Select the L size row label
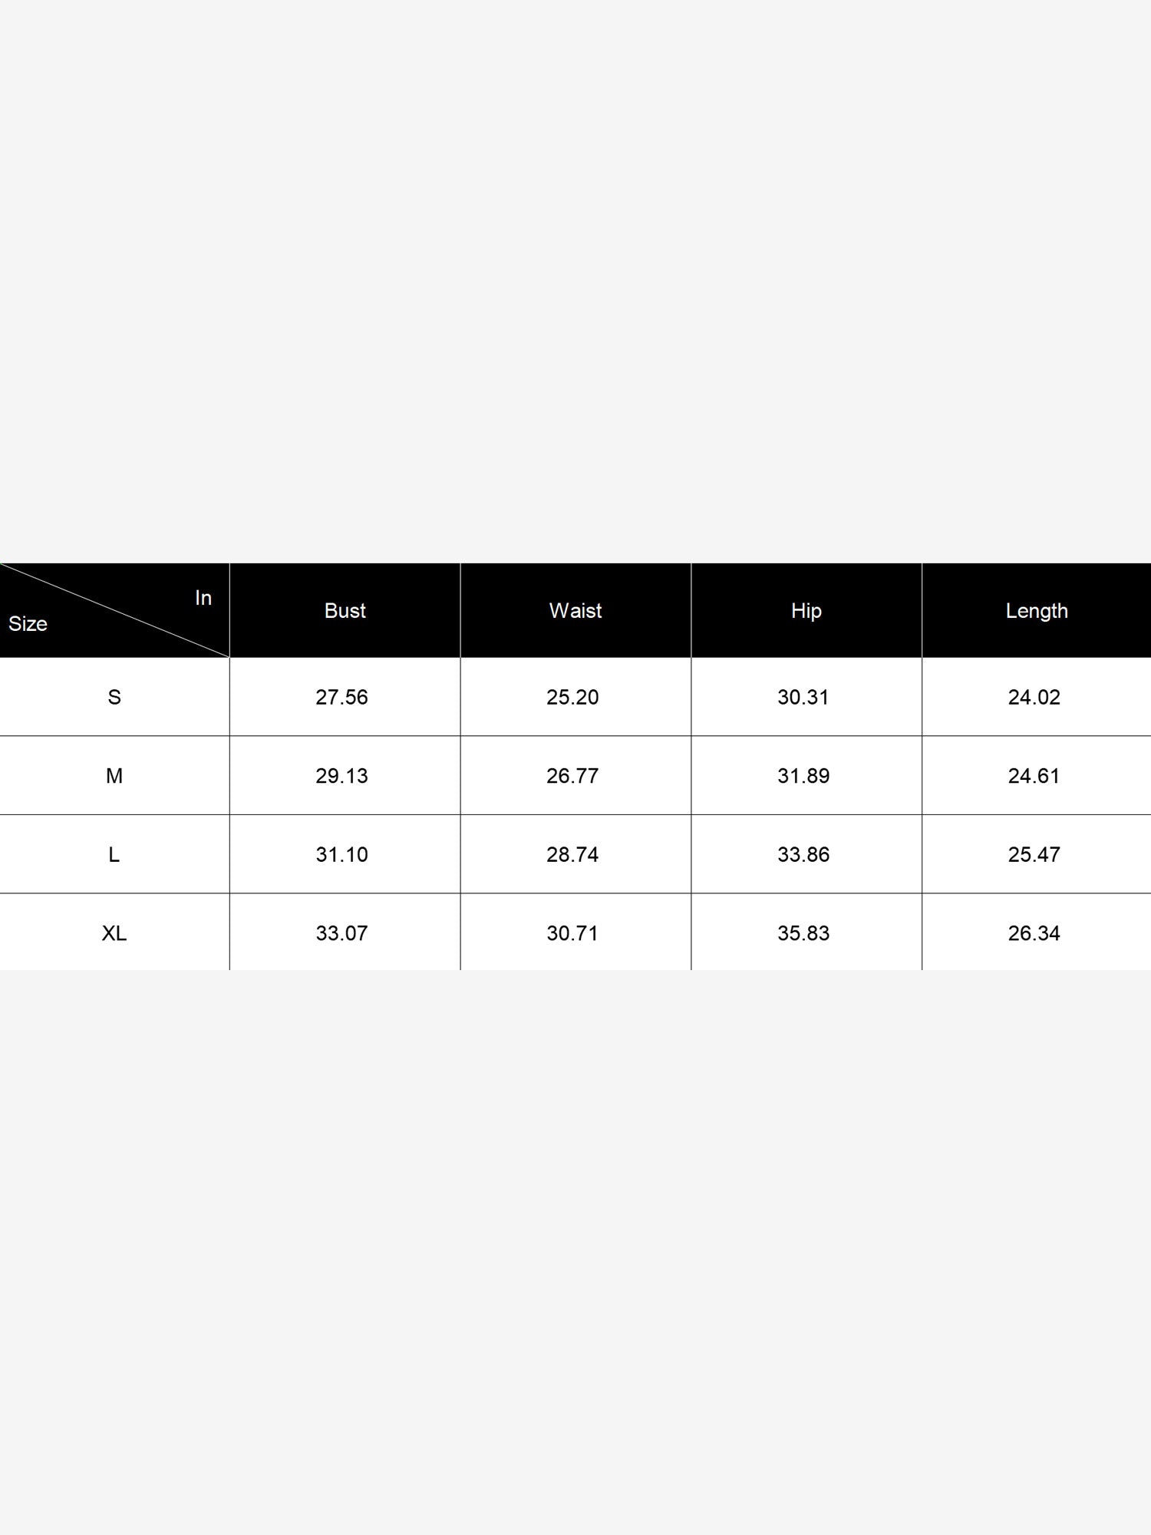Viewport: 1151px width, 1535px height. (114, 854)
